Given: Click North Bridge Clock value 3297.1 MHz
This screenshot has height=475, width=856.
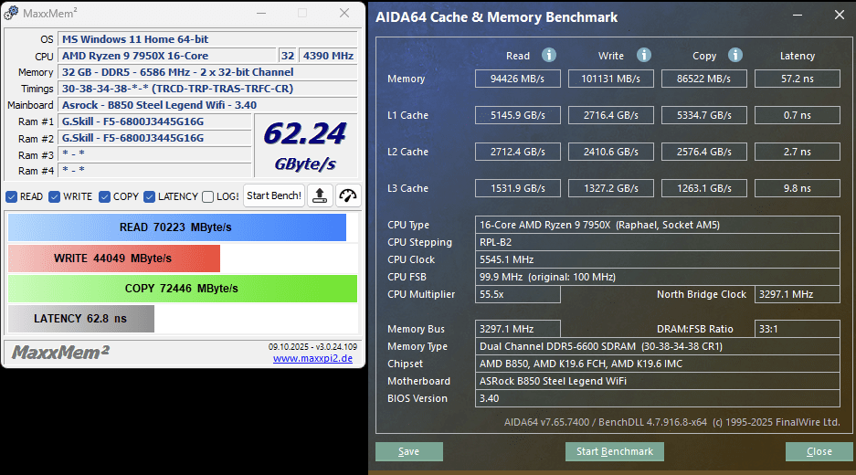Looking at the screenshot, I should pyautogui.click(x=798, y=294).
